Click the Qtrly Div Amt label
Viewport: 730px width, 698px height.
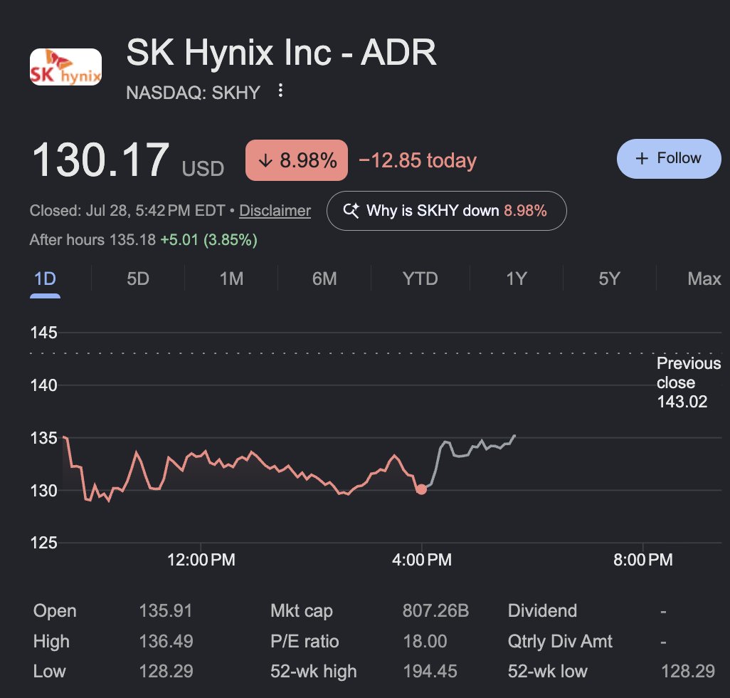(560, 642)
